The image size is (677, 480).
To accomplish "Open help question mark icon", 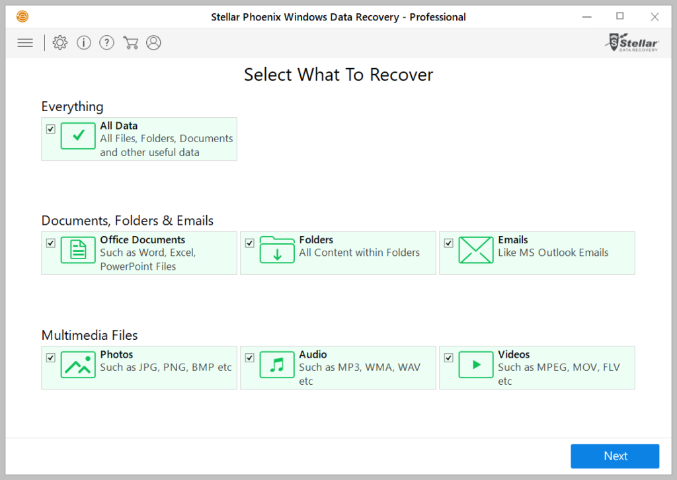I will coord(106,42).
